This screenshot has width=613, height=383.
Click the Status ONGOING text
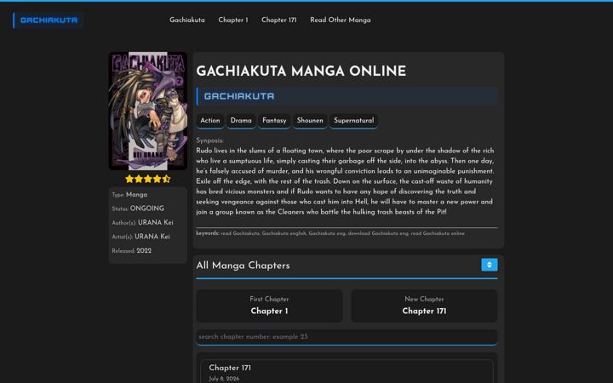138,209
